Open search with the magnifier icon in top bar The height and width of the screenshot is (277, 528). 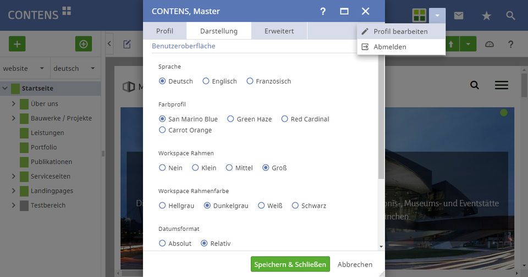(x=511, y=16)
